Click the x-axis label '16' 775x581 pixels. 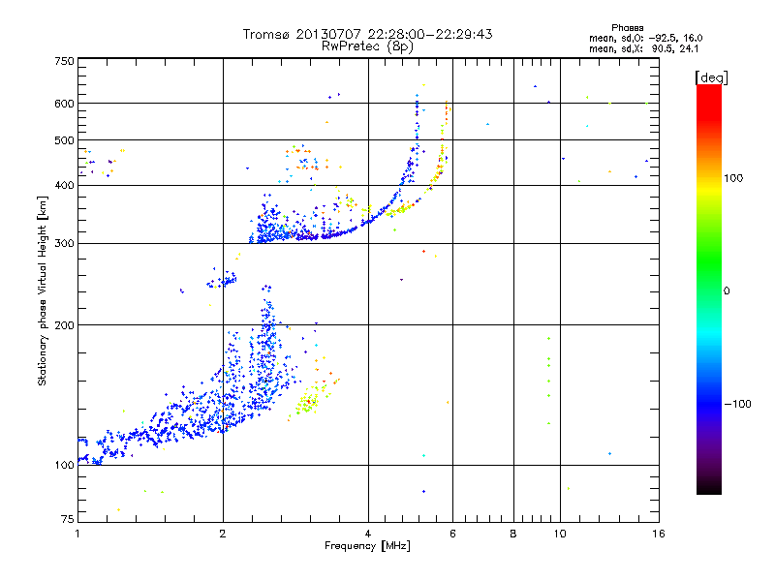pyautogui.click(x=659, y=534)
